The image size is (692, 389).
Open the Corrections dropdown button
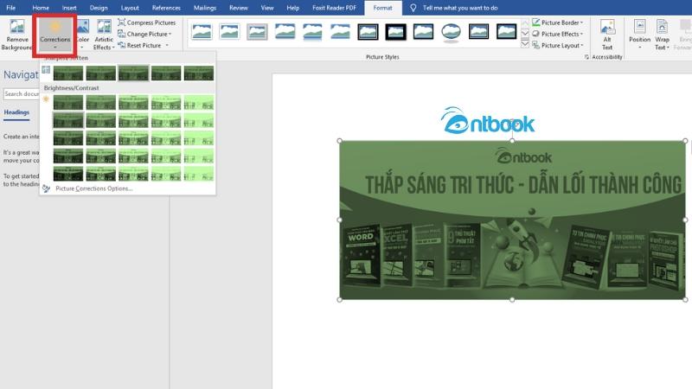(x=54, y=35)
